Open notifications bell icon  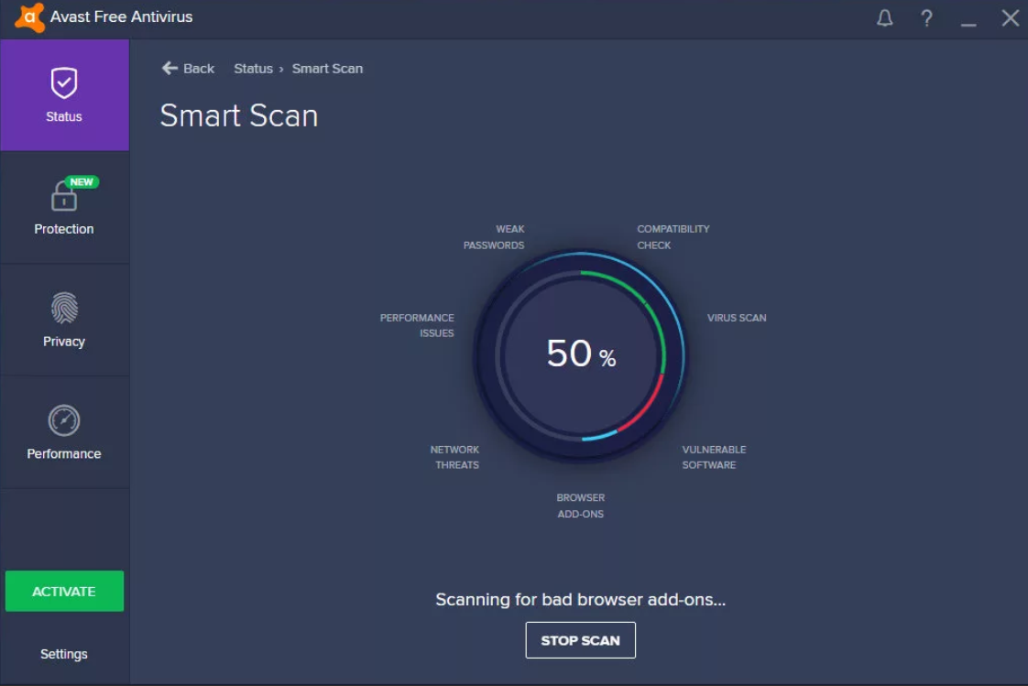point(884,17)
